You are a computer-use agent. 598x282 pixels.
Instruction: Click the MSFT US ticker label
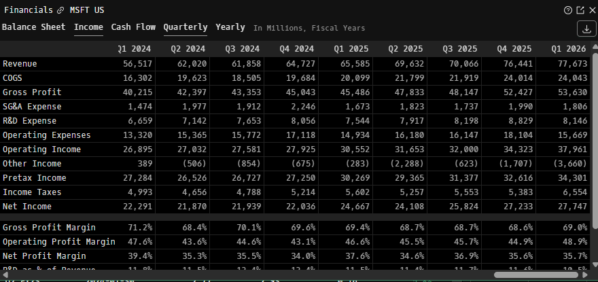point(87,10)
